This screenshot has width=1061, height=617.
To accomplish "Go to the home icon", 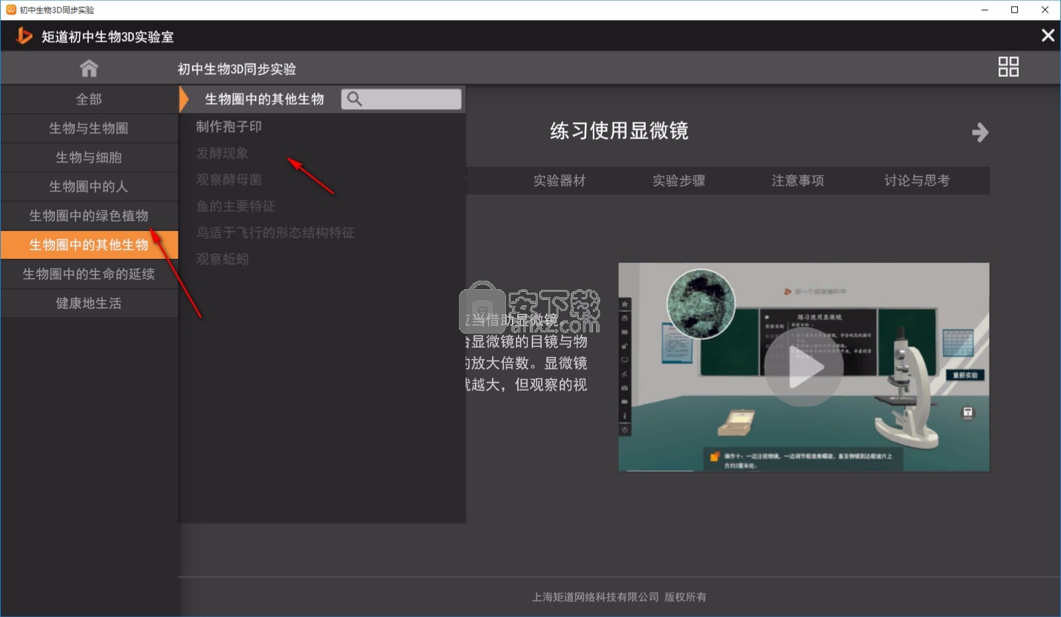I will (89, 68).
